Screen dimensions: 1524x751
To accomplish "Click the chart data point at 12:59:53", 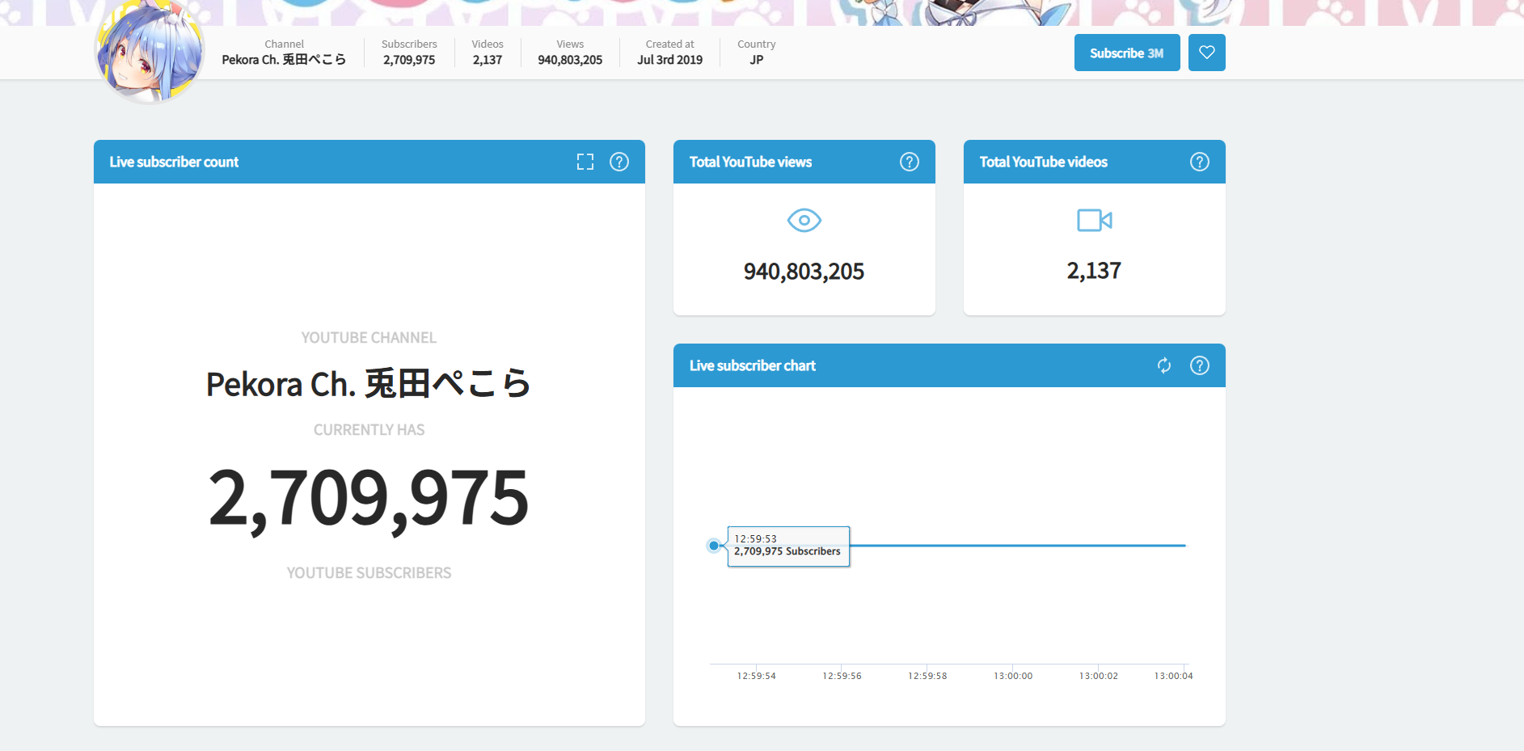I will pyautogui.click(x=714, y=546).
